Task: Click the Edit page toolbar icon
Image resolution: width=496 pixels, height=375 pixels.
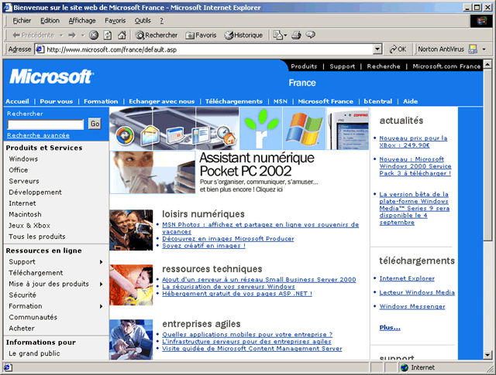Action: (x=277, y=35)
